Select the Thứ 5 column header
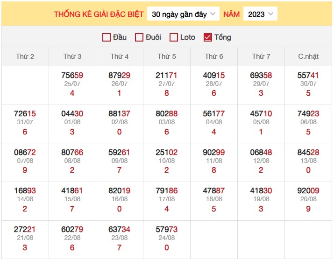This screenshot has width=334, height=260. click(167, 56)
